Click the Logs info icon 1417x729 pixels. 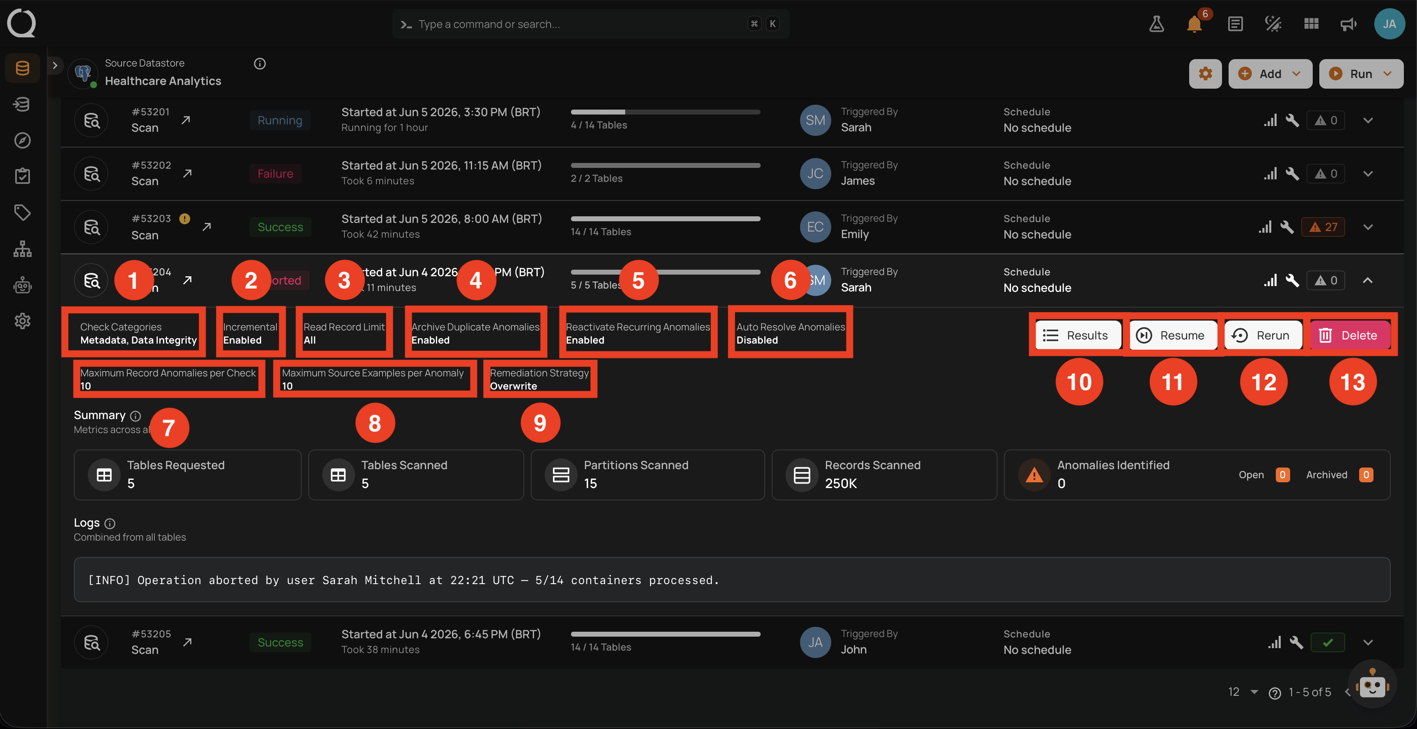click(110, 523)
